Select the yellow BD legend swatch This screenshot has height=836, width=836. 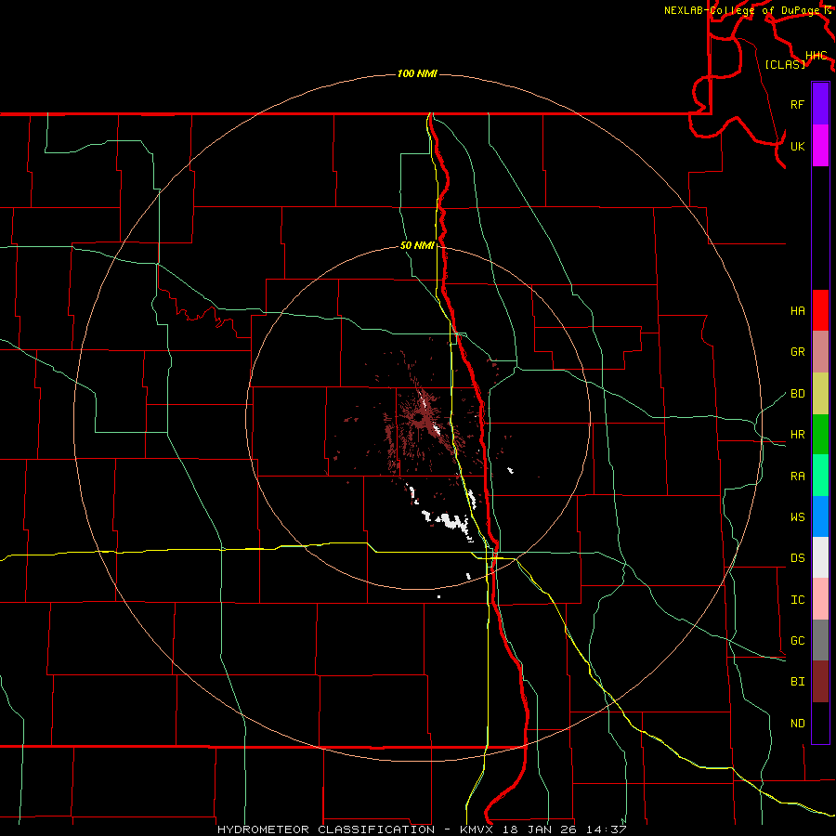point(820,393)
